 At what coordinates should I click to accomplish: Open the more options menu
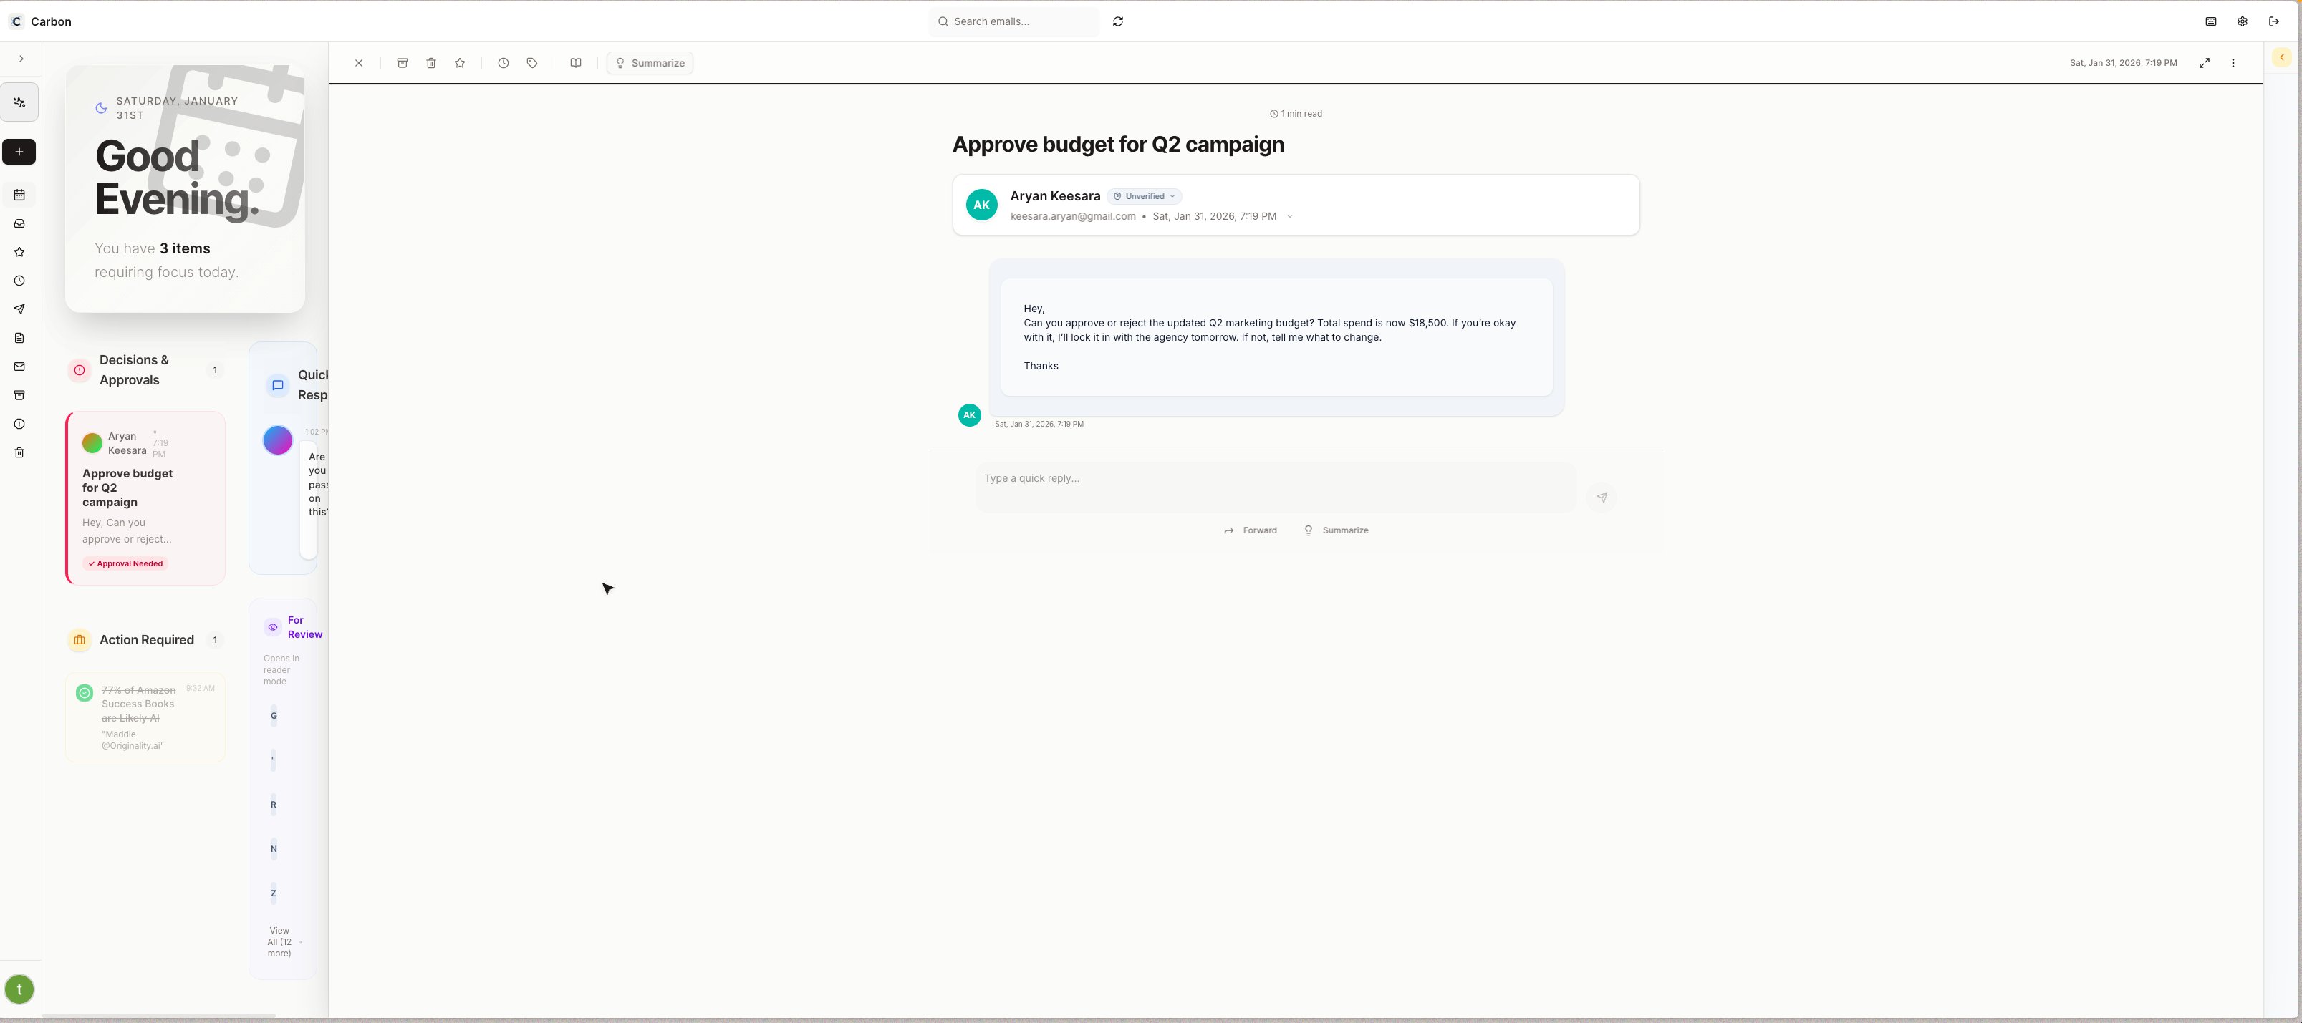pyautogui.click(x=2233, y=62)
